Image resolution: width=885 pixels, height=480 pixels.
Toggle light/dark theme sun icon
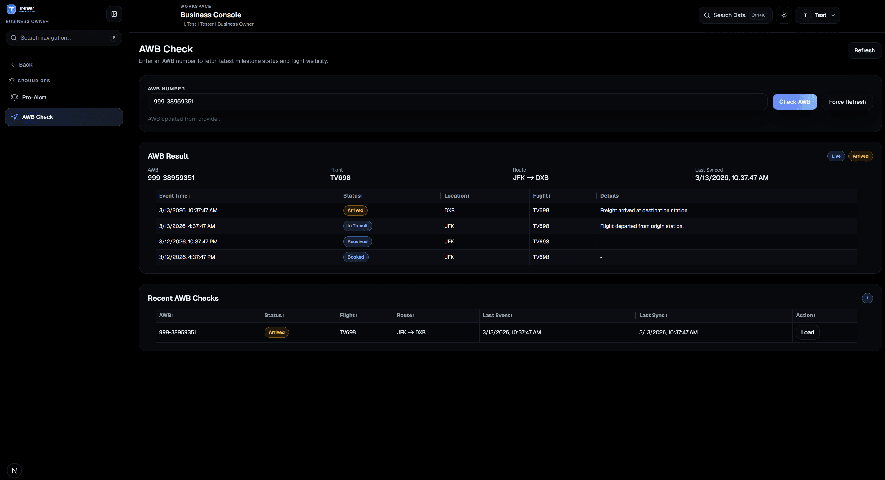tap(784, 15)
